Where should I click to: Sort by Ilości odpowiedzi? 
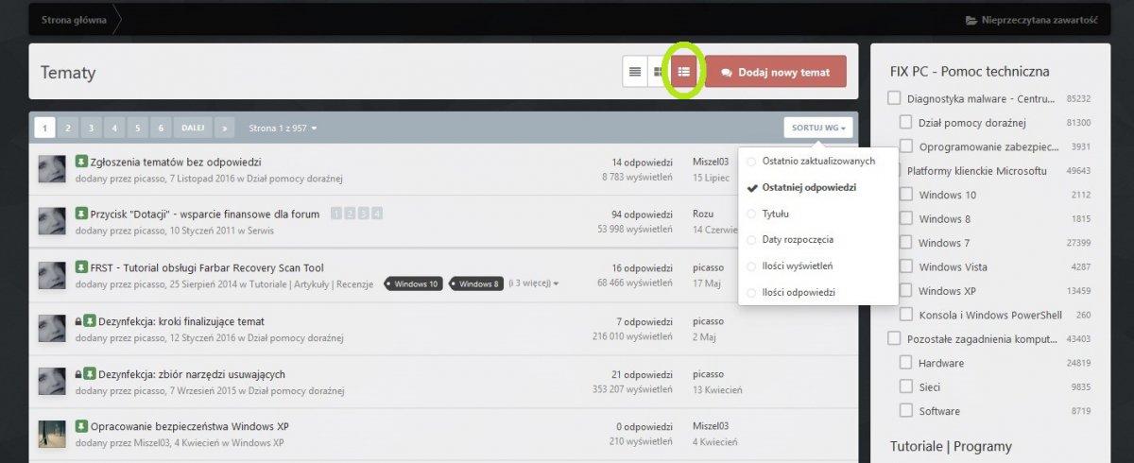point(817,293)
